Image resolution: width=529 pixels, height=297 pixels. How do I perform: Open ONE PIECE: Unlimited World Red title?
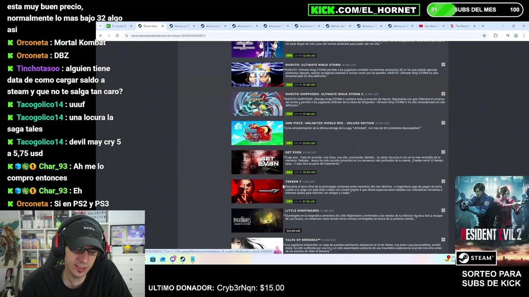coord(329,123)
